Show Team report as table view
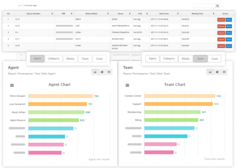Image resolution: width=237 pixels, height=168 pixels. tap(224, 72)
